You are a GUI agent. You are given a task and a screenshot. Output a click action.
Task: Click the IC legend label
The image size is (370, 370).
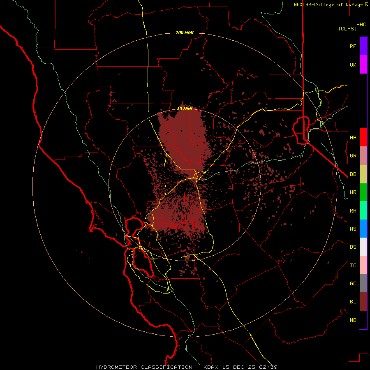(353, 266)
